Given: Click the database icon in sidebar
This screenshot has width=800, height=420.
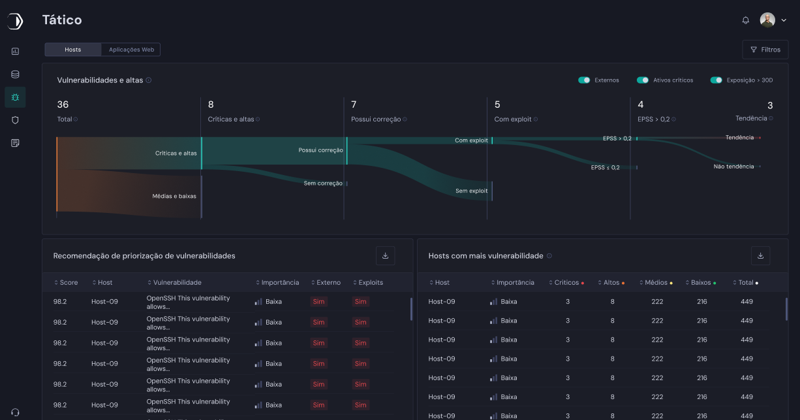Looking at the screenshot, I should pyautogui.click(x=15, y=74).
